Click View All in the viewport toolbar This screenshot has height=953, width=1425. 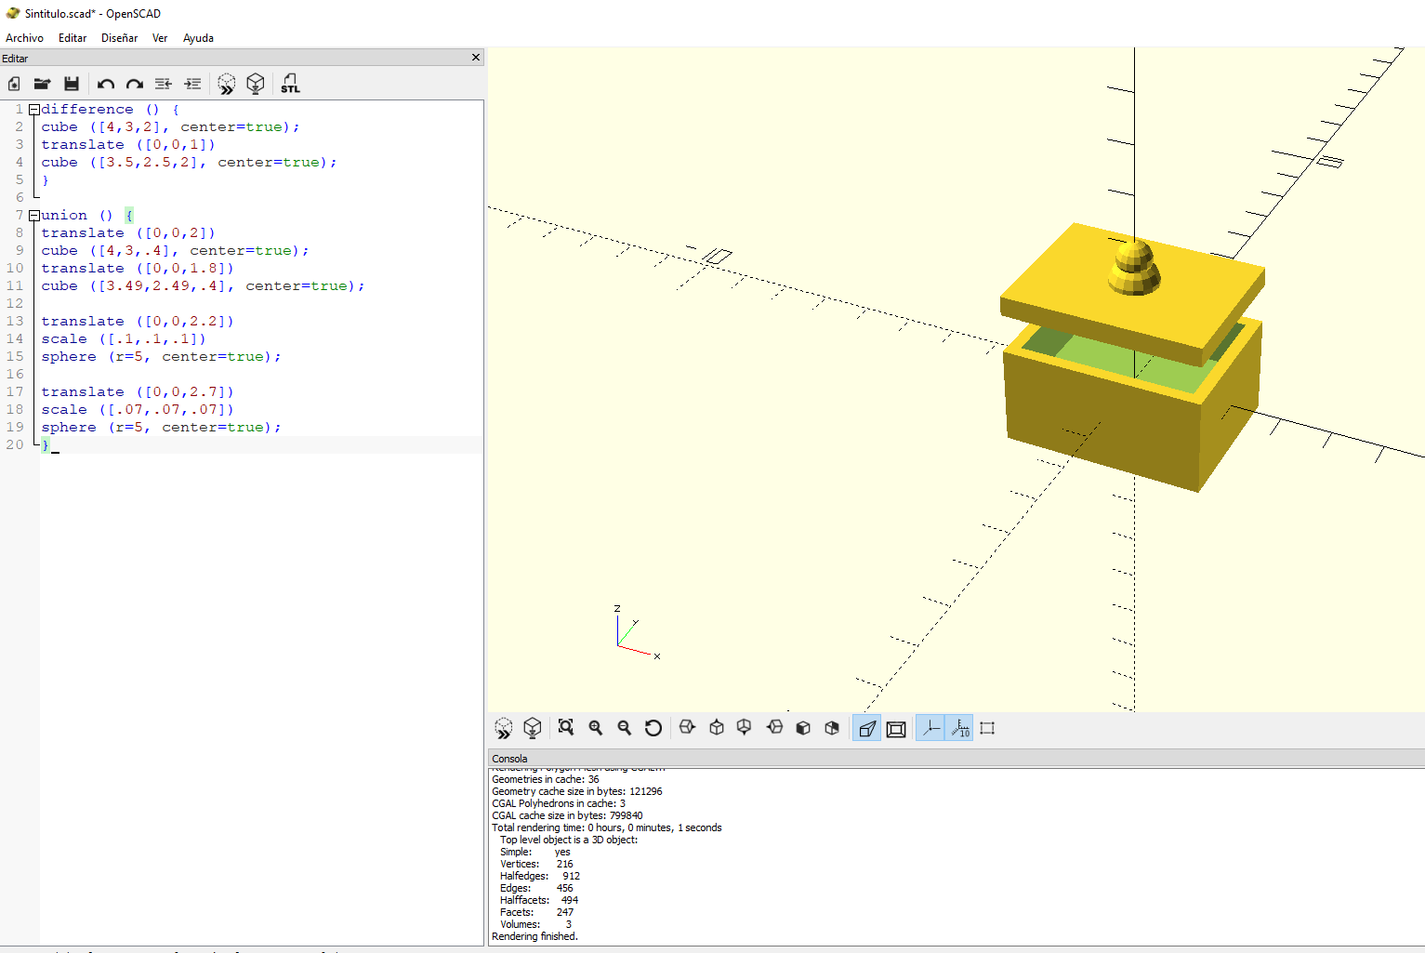[565, 728]
